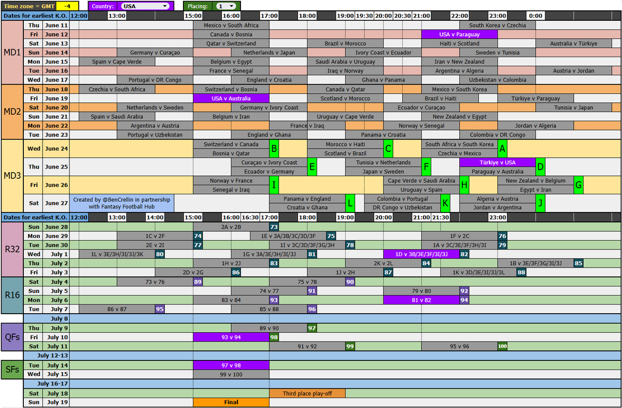This screenshot has width=622, height=408.
Task: Select the Türkiye v USA match cell
Action: [498, 162]
